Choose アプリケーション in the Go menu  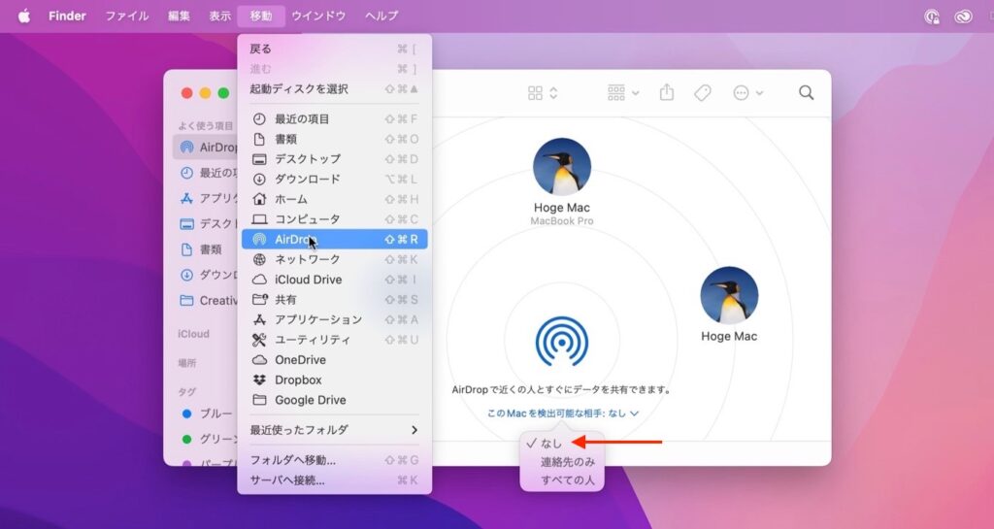pos(334,319)
